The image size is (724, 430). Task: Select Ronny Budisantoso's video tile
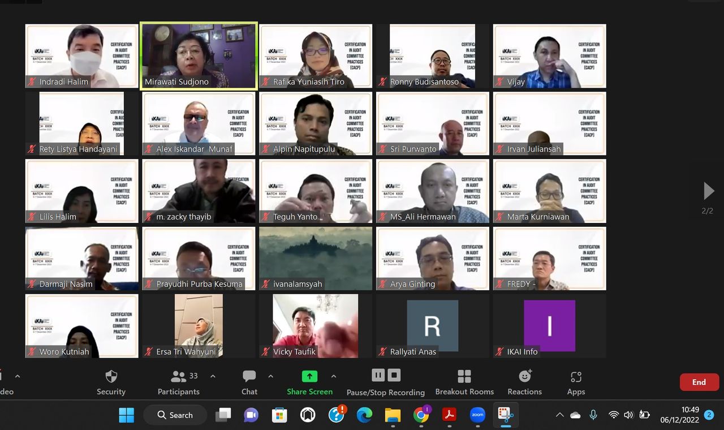point(433,55)
